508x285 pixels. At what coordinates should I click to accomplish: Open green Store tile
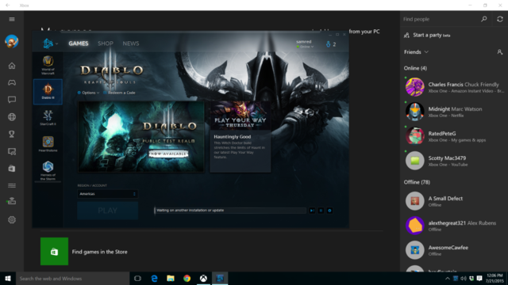point(54,252)
